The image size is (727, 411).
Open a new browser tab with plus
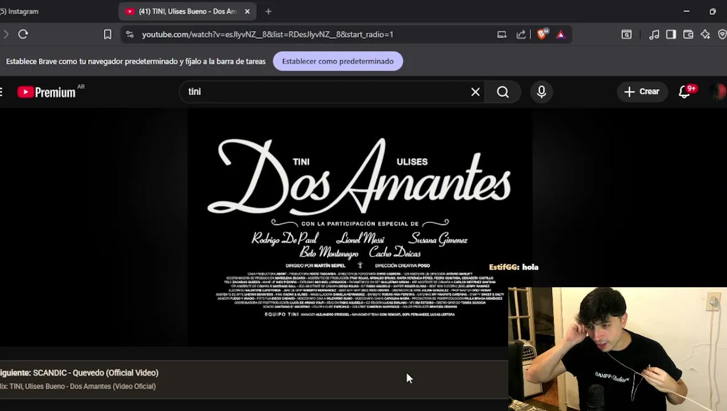click(x=269, y=11)
